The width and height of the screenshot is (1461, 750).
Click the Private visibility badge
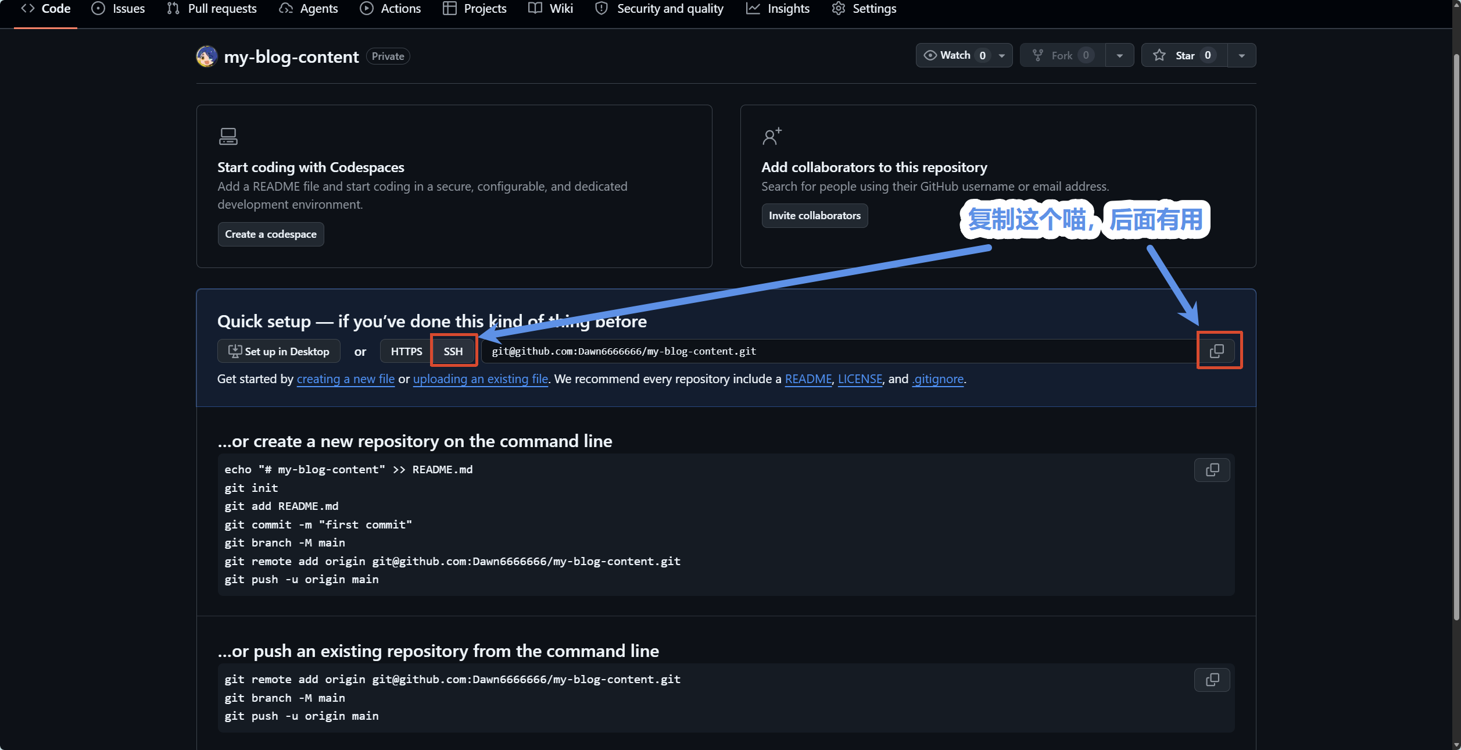tap(388, 56)
